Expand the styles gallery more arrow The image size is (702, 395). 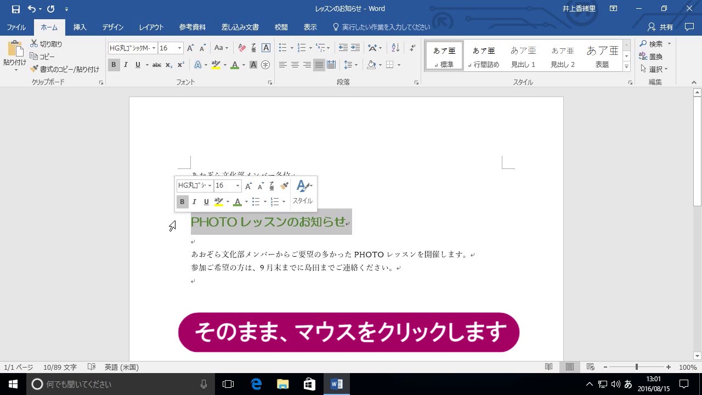pyautogui.click(x=626, y=67)
